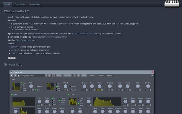
Task: Click the open preset folder icon
Action: 15,76
